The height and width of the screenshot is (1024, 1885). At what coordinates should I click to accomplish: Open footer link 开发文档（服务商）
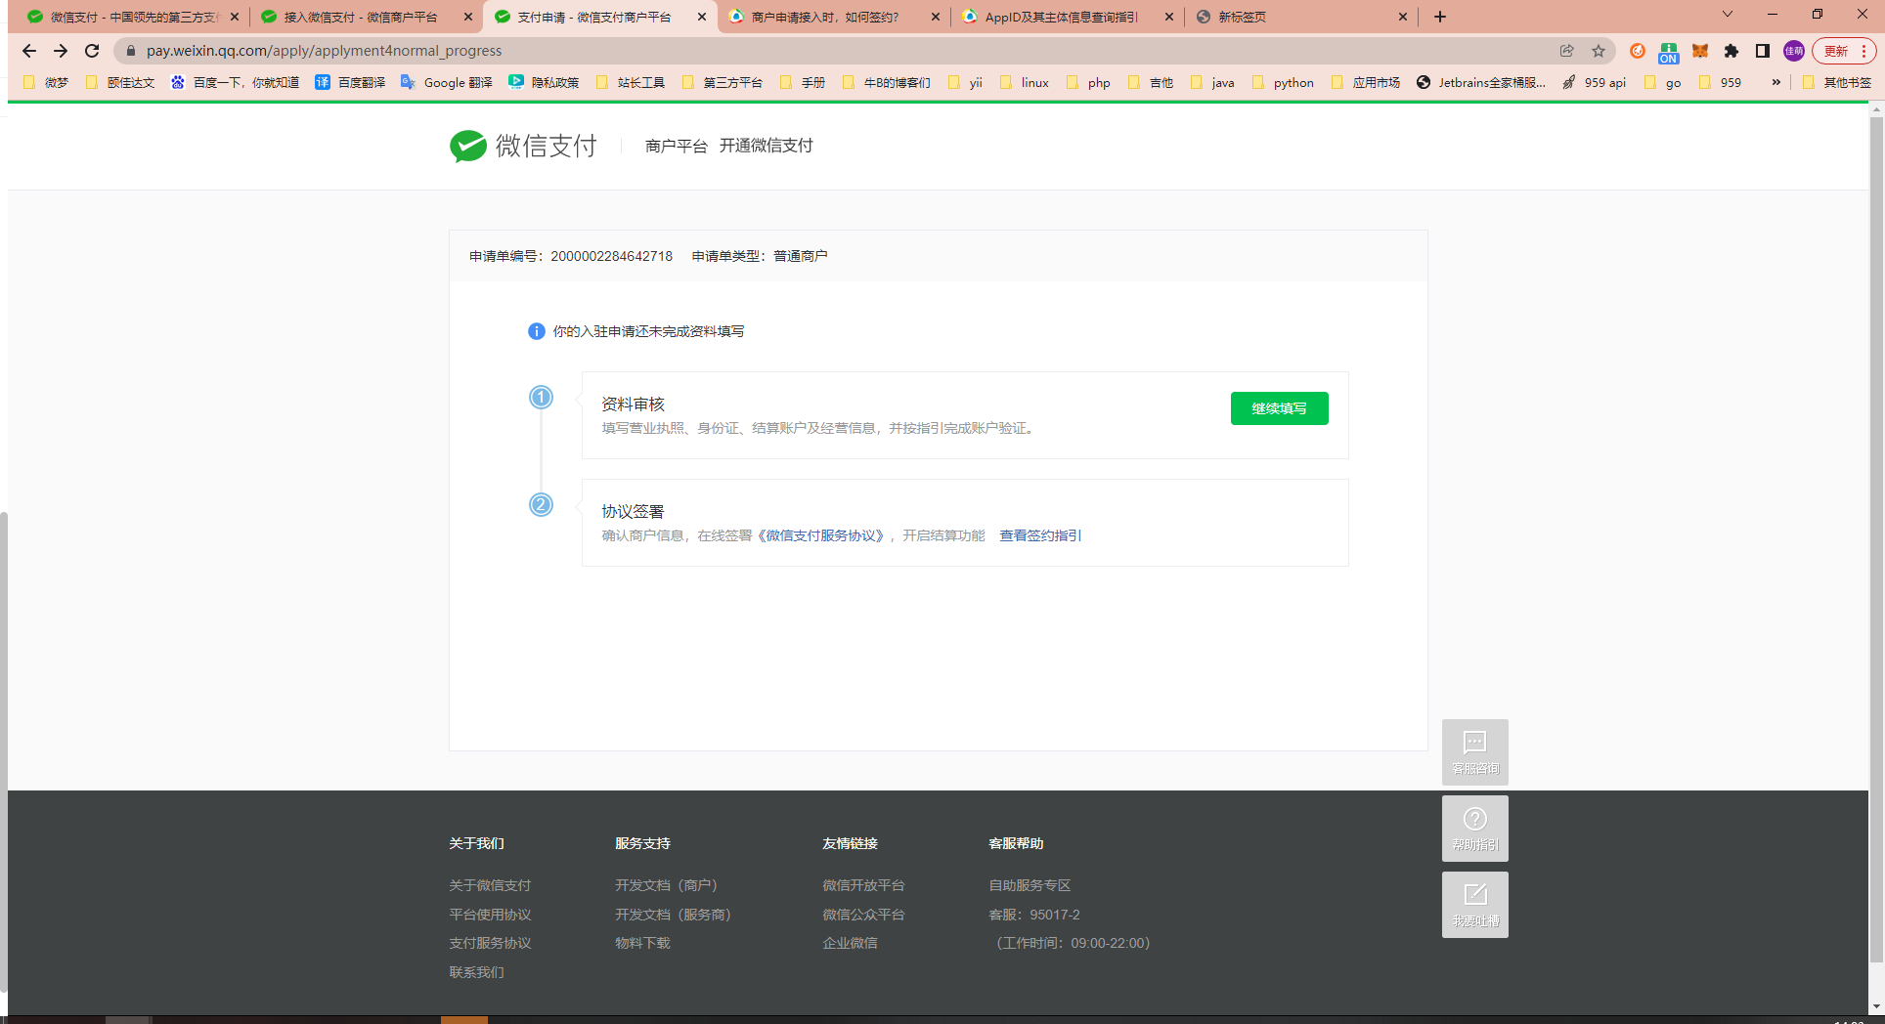[677, 915]
